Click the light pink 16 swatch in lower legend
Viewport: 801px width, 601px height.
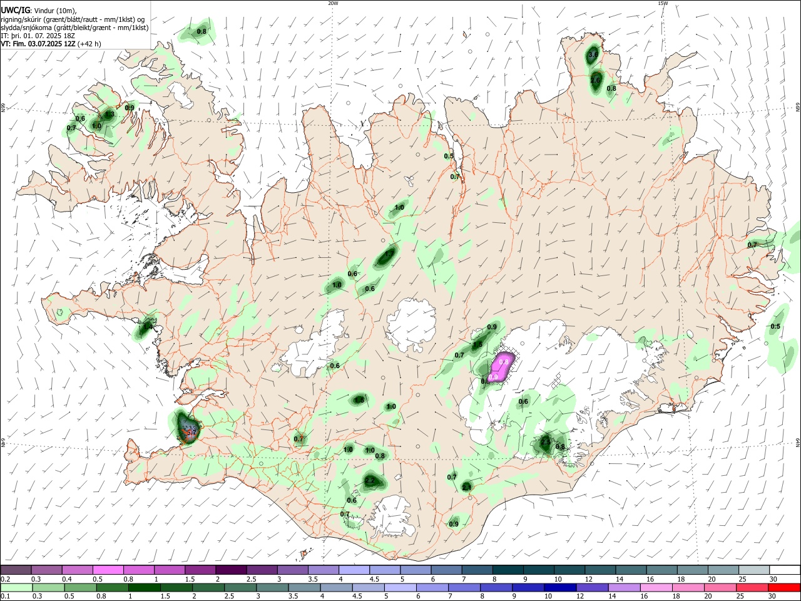coord(656,587)
